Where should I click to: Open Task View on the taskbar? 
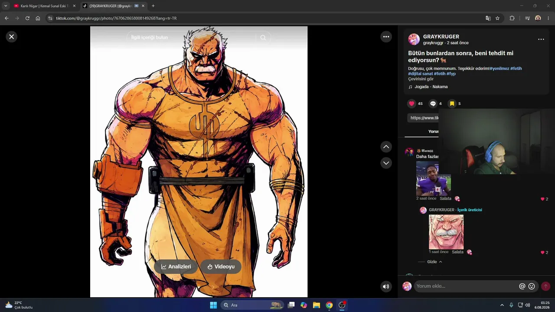pos(291,305)
